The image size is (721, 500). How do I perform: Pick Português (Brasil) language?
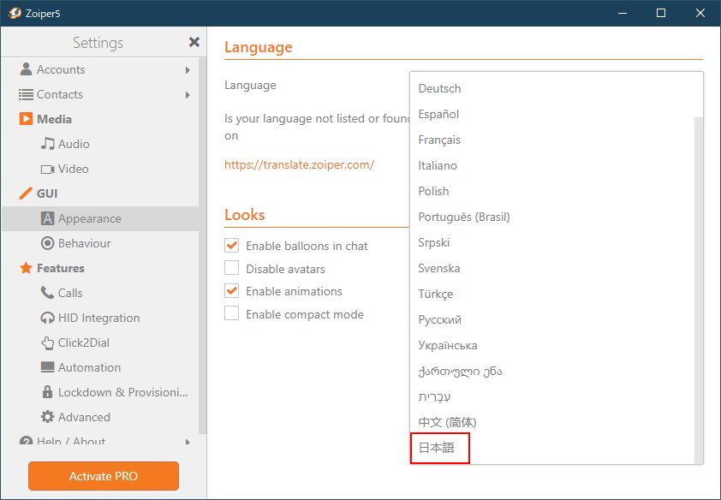tap(551, 217)
